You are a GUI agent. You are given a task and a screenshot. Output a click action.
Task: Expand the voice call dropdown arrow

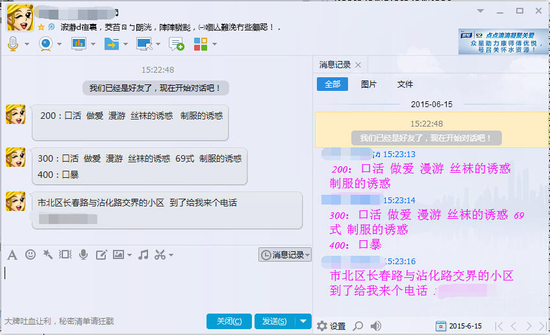[x=27, y=45]
